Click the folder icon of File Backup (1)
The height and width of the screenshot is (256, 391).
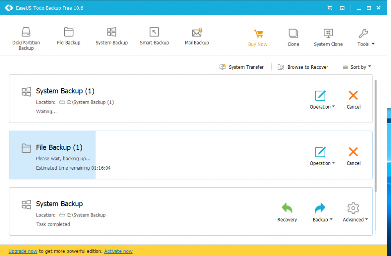coord(26,148)
